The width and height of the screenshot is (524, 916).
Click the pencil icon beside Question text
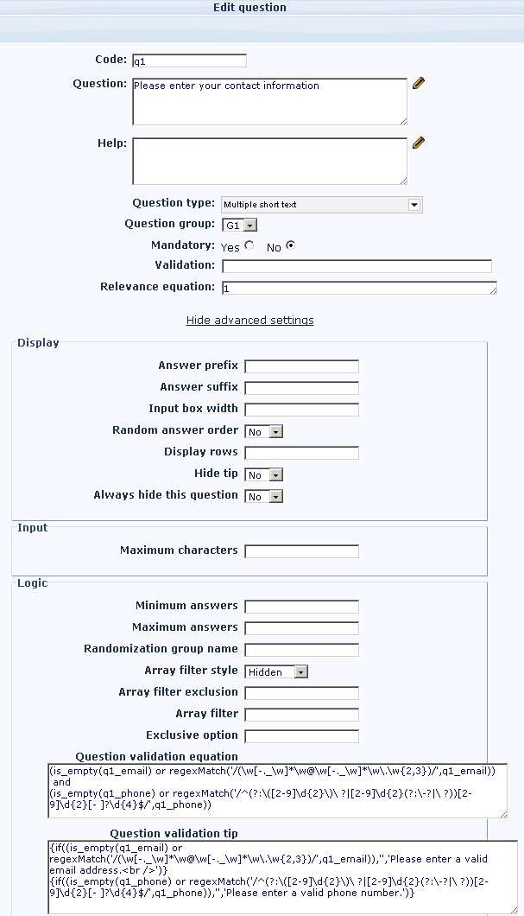(x=419, y=83)
